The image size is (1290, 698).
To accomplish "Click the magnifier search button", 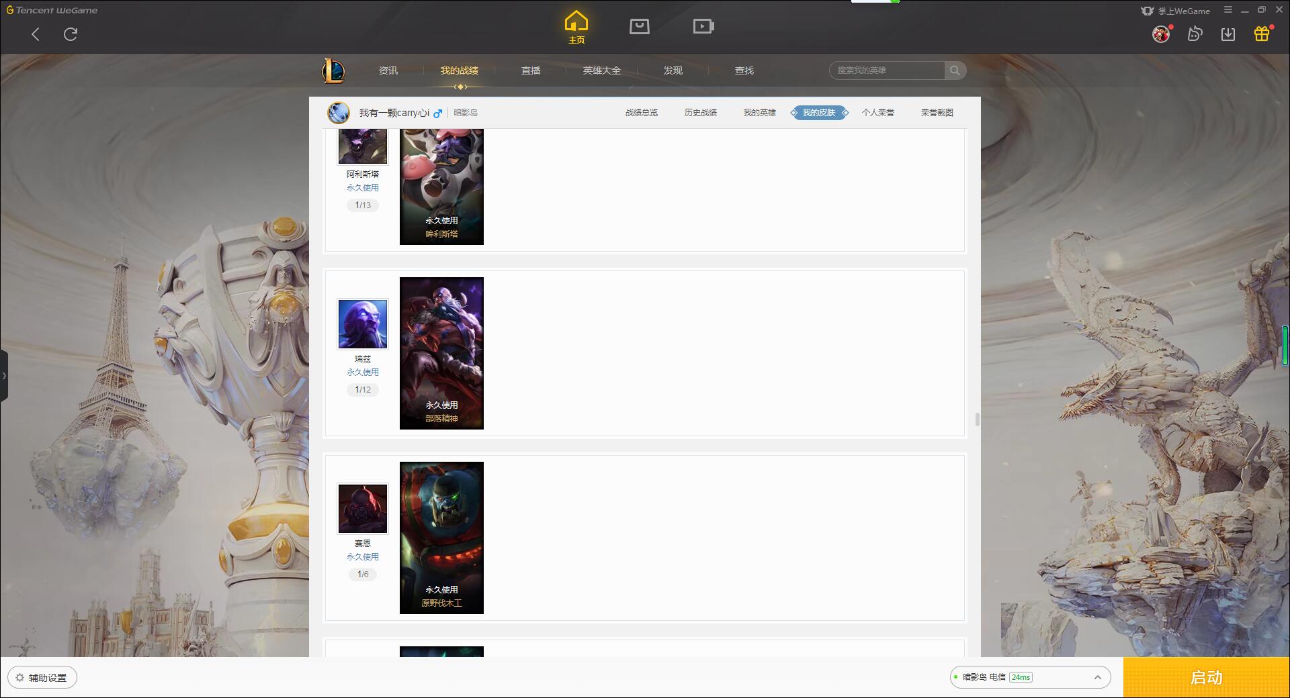I will (955, 70).
